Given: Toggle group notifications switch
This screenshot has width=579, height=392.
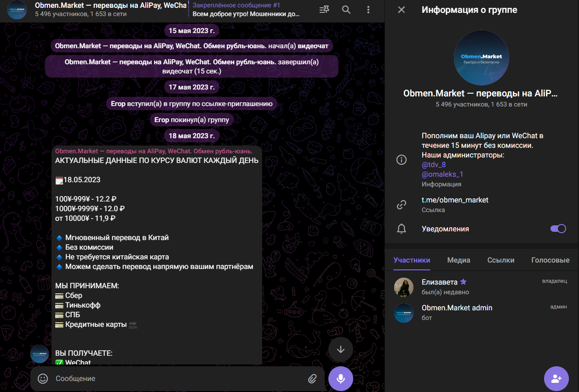Looking at the screenshot, I should (558, 229).
